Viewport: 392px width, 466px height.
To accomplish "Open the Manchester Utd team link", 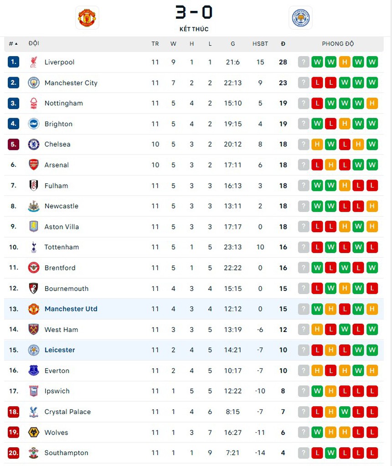I will click(x=71, y=309).
